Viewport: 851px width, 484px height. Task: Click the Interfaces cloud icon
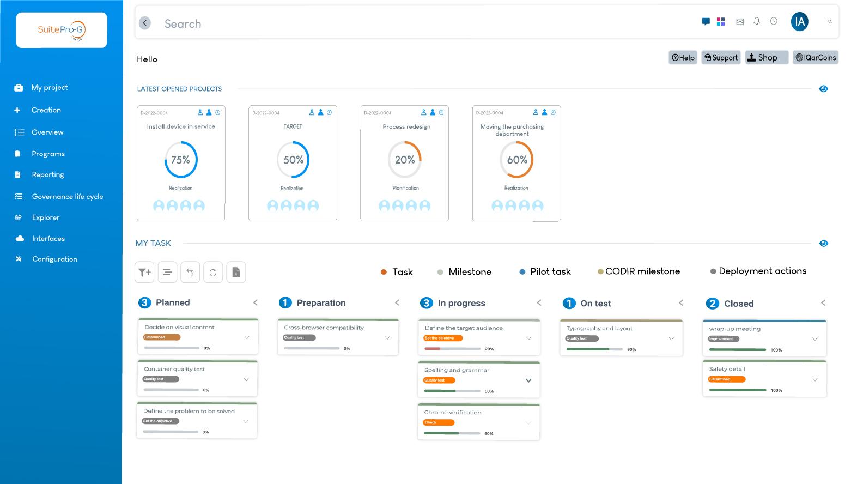coord(20,238)
